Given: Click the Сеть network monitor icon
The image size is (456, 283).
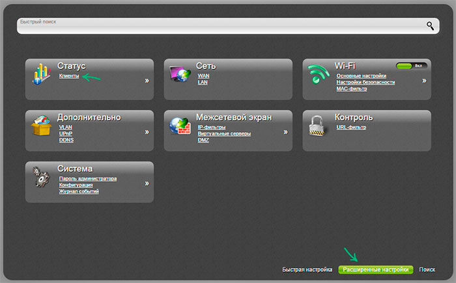Looking at the screenshot, I should (178, 75).
